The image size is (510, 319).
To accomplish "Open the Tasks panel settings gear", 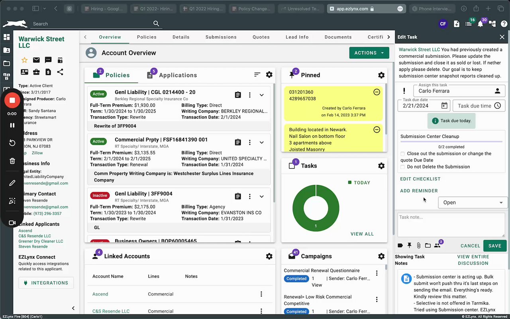I will [381, 166].
